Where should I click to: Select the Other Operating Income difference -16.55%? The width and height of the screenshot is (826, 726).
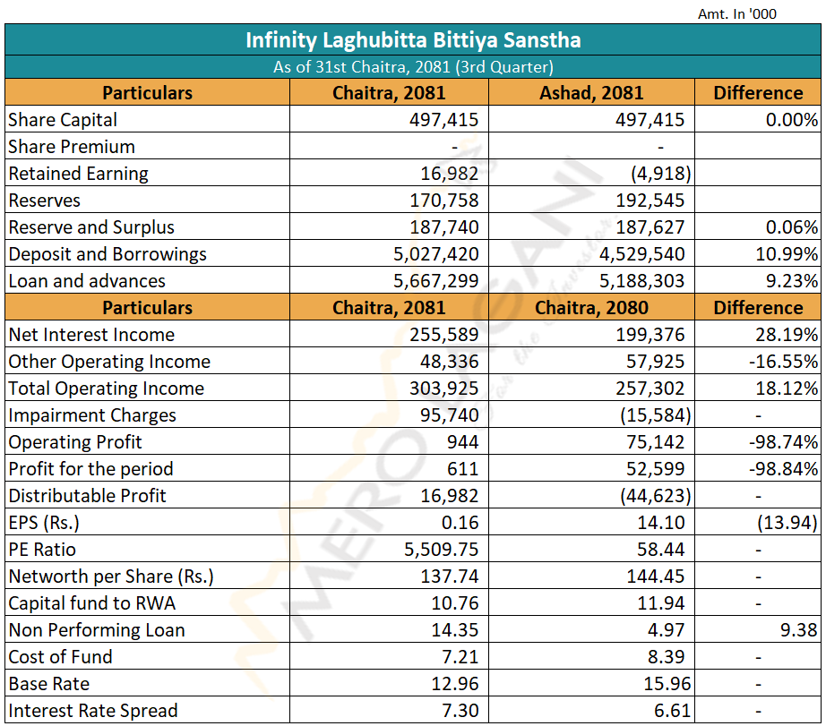[782, 362]
